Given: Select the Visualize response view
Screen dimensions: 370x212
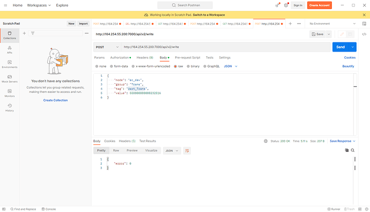Looking at the screenshot, I should 151,150.
